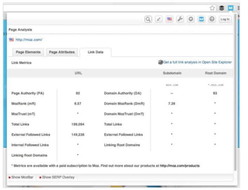Toggle Show MozBar option
The image size is (248, 190).
21,177
